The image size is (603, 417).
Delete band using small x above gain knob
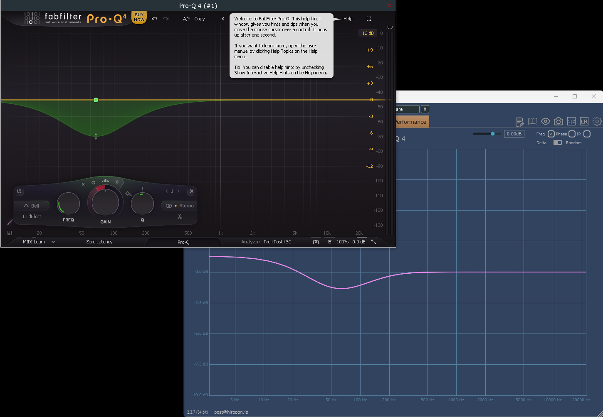[x=83, y=184]
